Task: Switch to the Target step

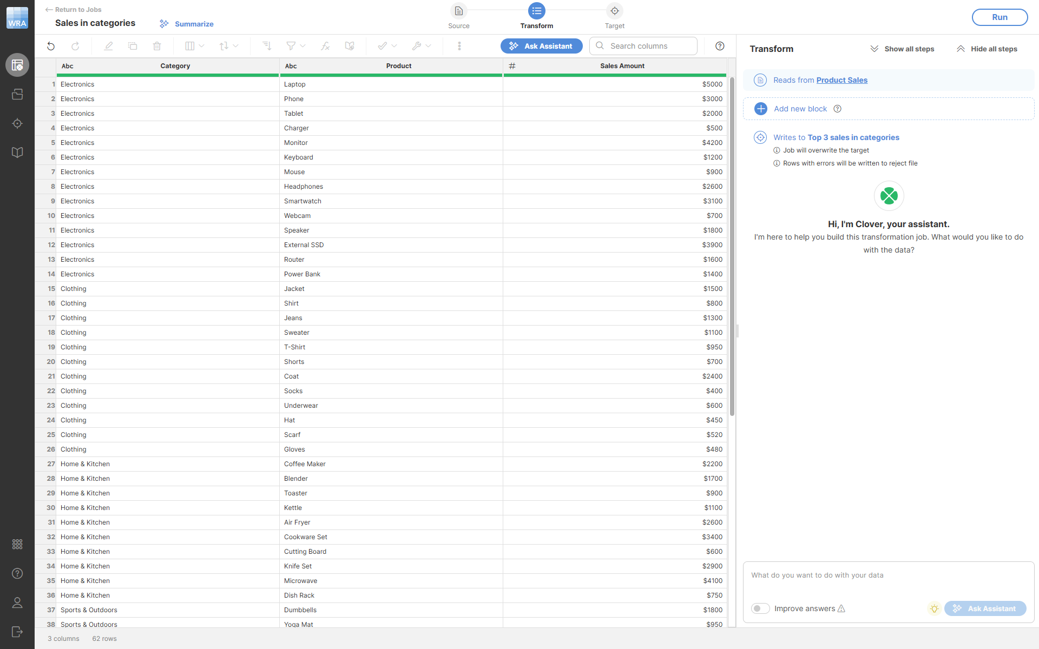Action: point(615,16)
